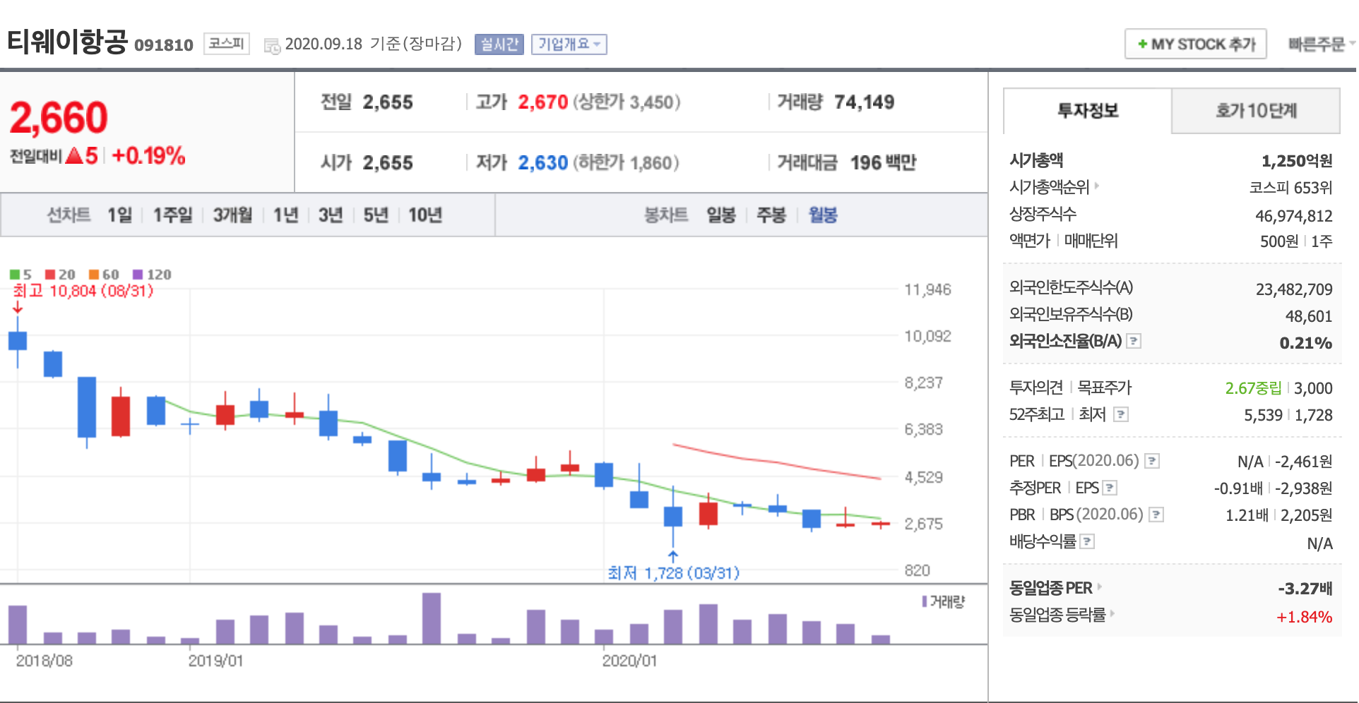Screen dimensions: 1359x703
Task: Click the 저가 value 2,630
Action: click(543, 163)
